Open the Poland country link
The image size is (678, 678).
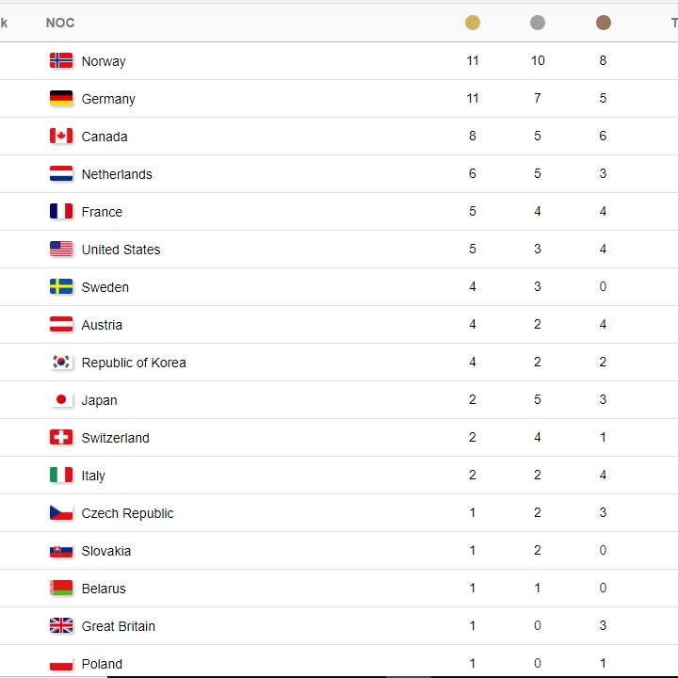[102, 664]
